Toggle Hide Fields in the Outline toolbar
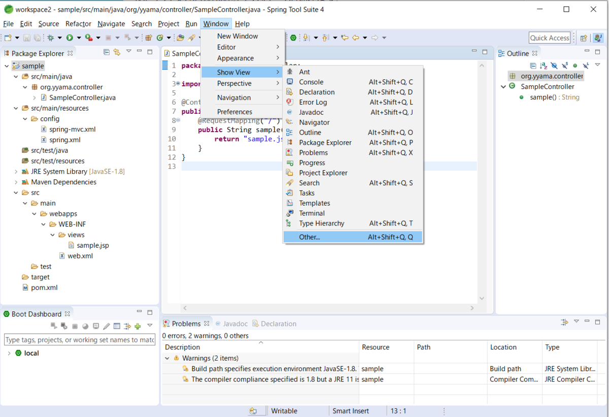The width and height of the screenshot is (609, 417). [554, 66]
